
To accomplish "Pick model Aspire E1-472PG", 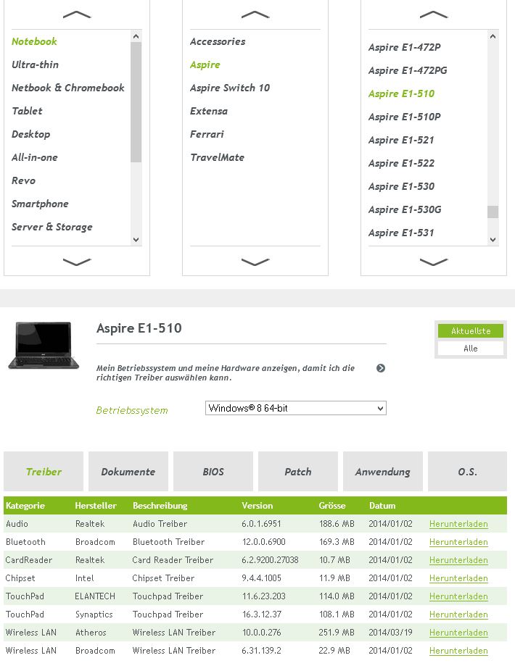I will [x=408, y=70].
